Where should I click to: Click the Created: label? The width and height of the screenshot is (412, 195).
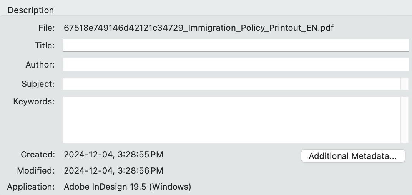tap(38, 155)
